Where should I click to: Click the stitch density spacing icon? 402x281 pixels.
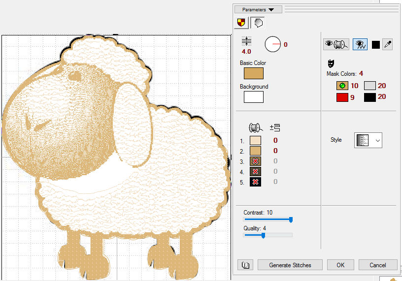point(246,41)
